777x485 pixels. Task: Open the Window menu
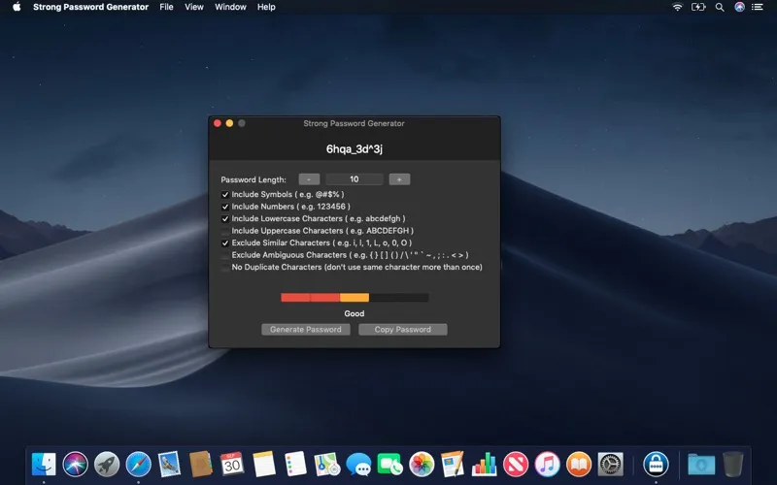tap(230, 7)
